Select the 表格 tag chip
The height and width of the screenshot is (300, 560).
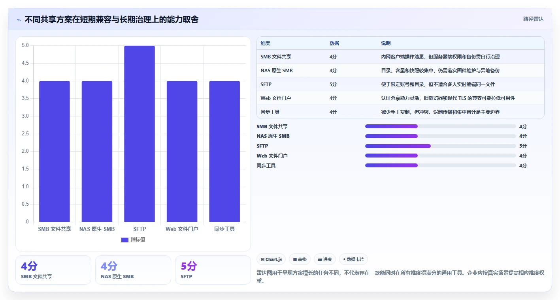300,259
